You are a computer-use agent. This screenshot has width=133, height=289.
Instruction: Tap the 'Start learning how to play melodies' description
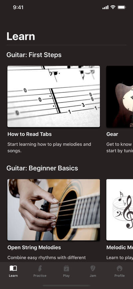click(x=49, y=148)
